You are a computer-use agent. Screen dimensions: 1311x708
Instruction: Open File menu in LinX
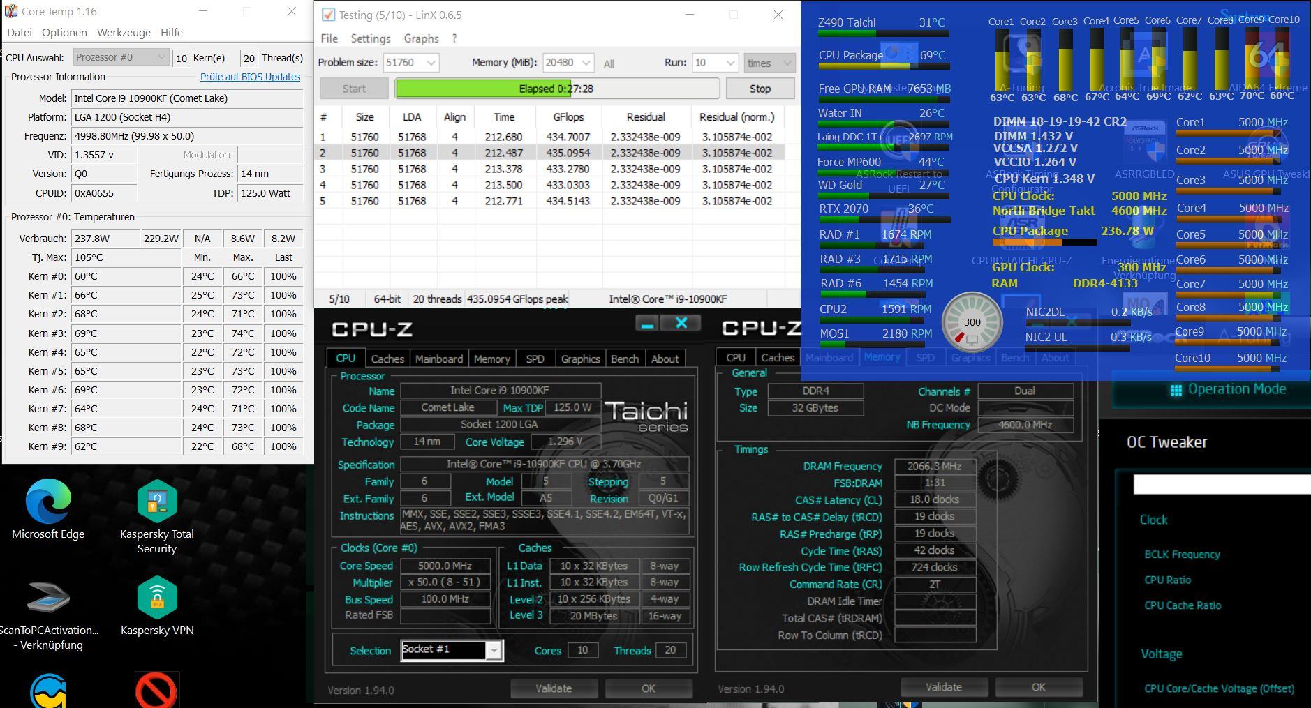click(329, 38)
